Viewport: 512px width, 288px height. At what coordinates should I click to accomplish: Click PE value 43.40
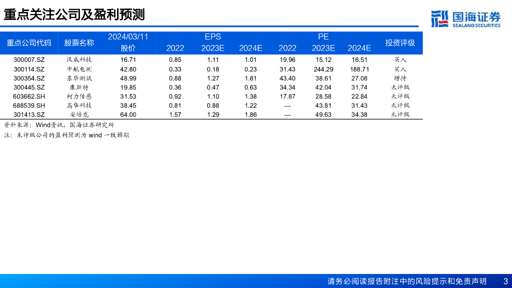point(287,78)
